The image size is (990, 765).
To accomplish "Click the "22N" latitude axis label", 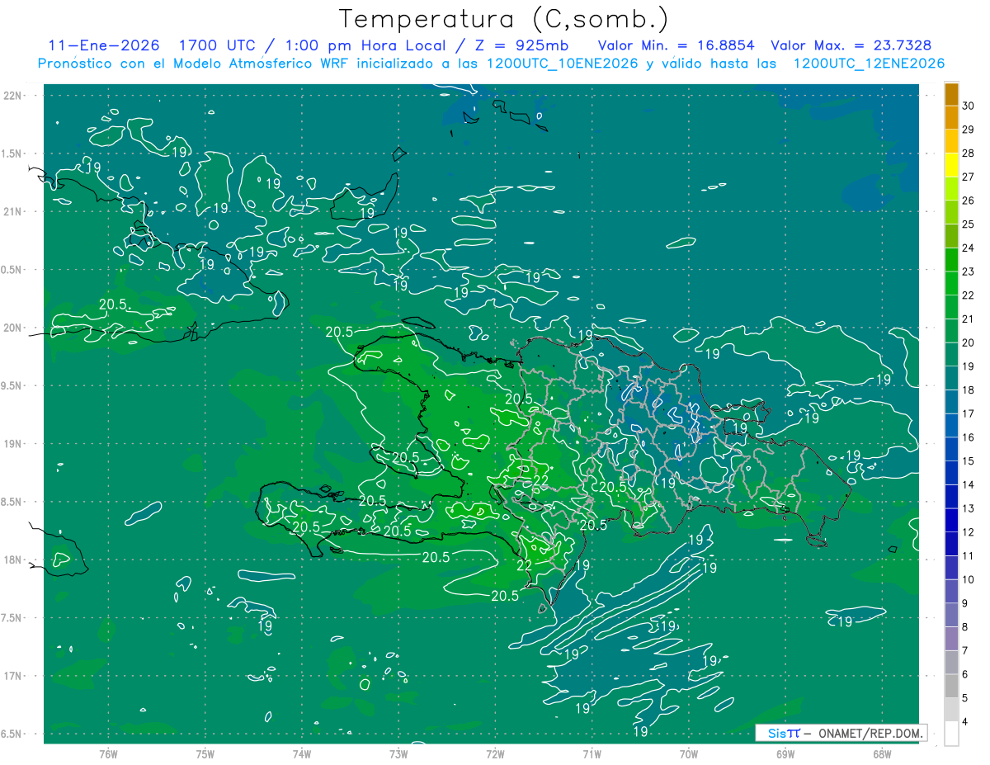I will click(x=14, y=96).
